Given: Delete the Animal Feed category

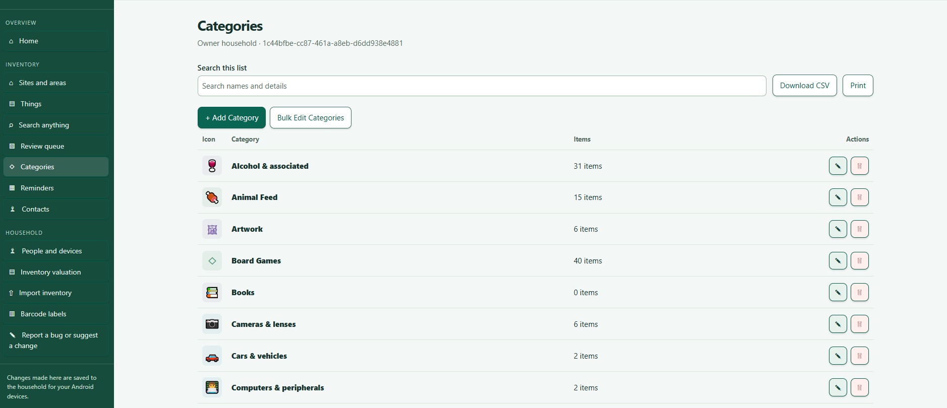Looking at the screenshot, I should pyautogui.click(x=859, y=197).
